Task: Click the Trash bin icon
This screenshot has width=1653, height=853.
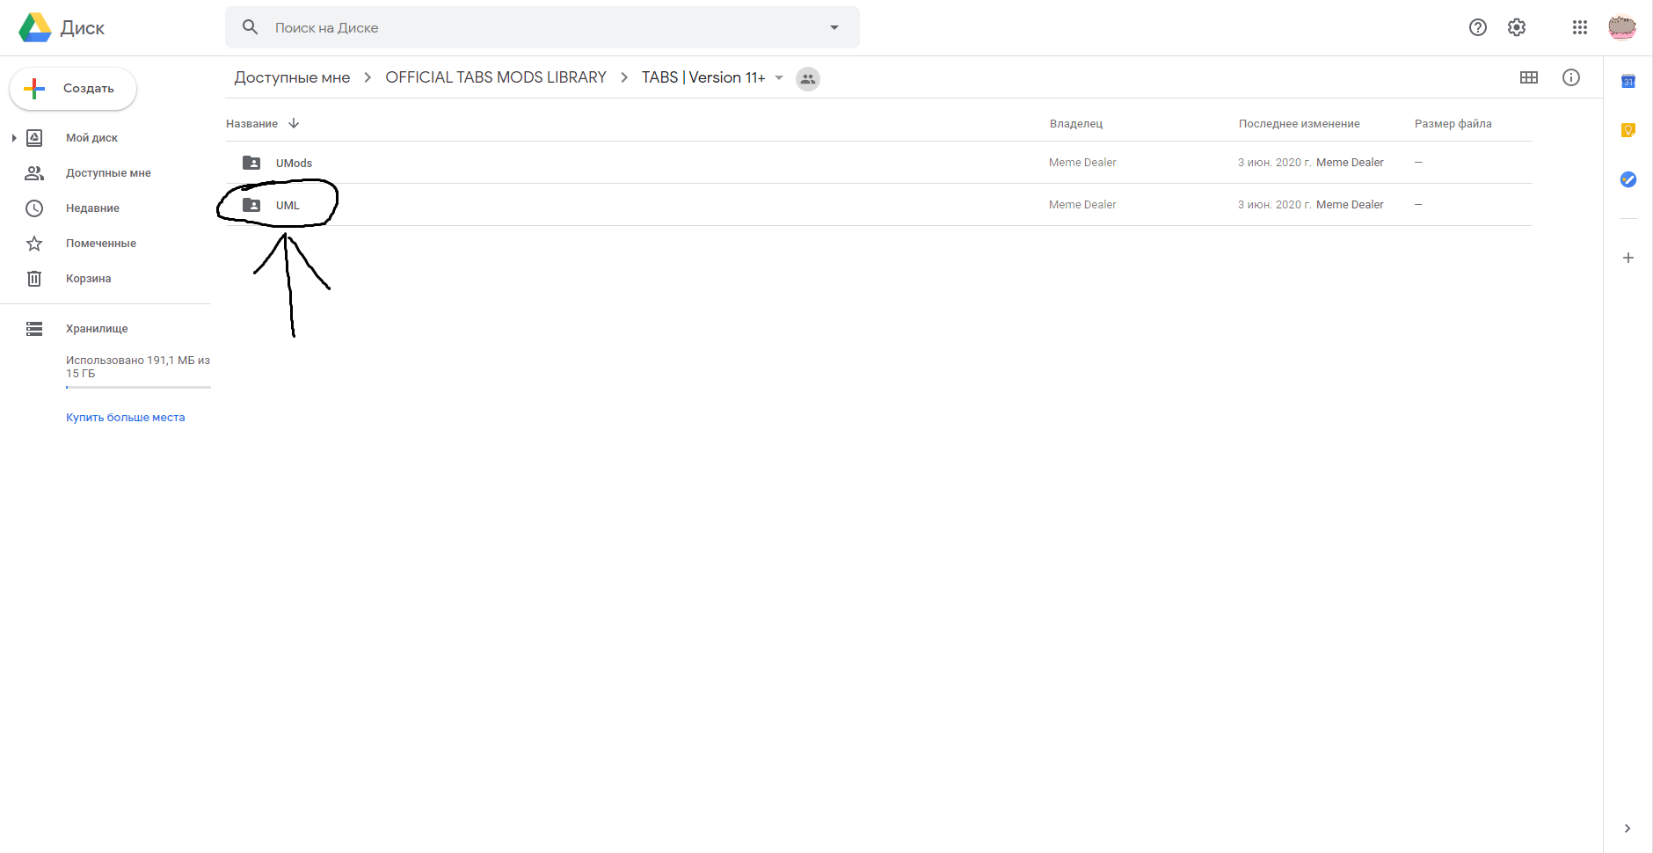Action: 34,279
